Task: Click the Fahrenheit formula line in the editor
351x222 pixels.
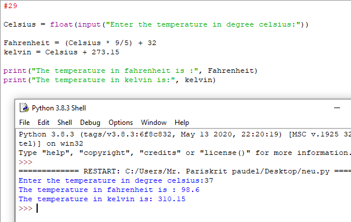Action: (80, 43)
